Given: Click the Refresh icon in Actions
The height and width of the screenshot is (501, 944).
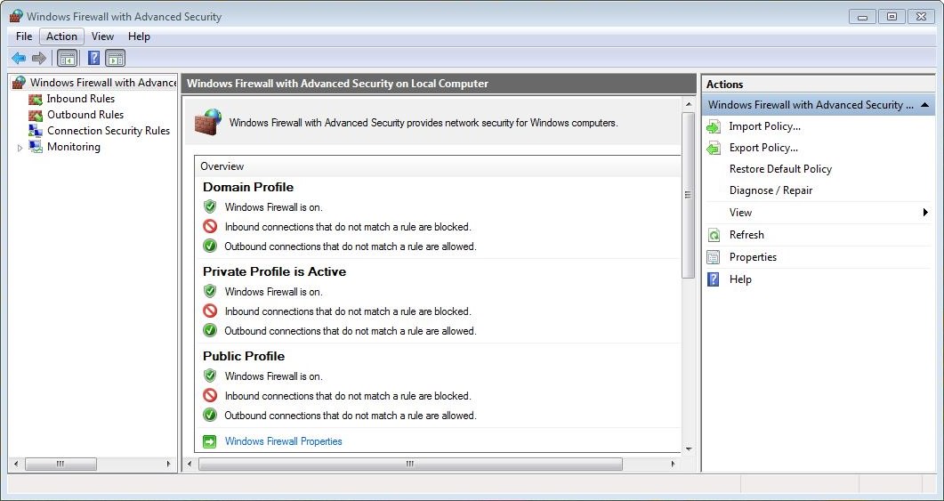Looking at the screenshot, I should tap(714, 235).
